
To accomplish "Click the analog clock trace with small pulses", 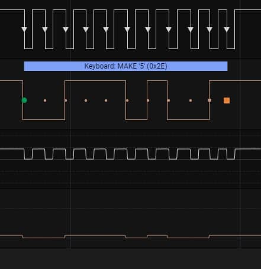I will (130, 154).
